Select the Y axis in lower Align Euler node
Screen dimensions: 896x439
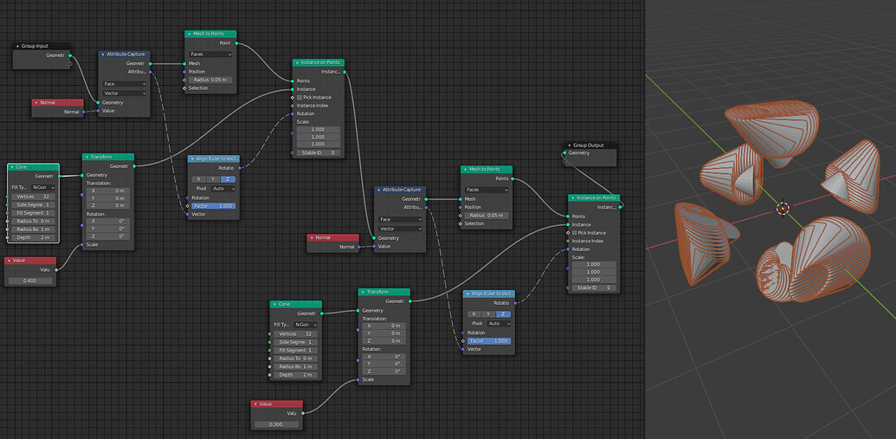(488, 313)
